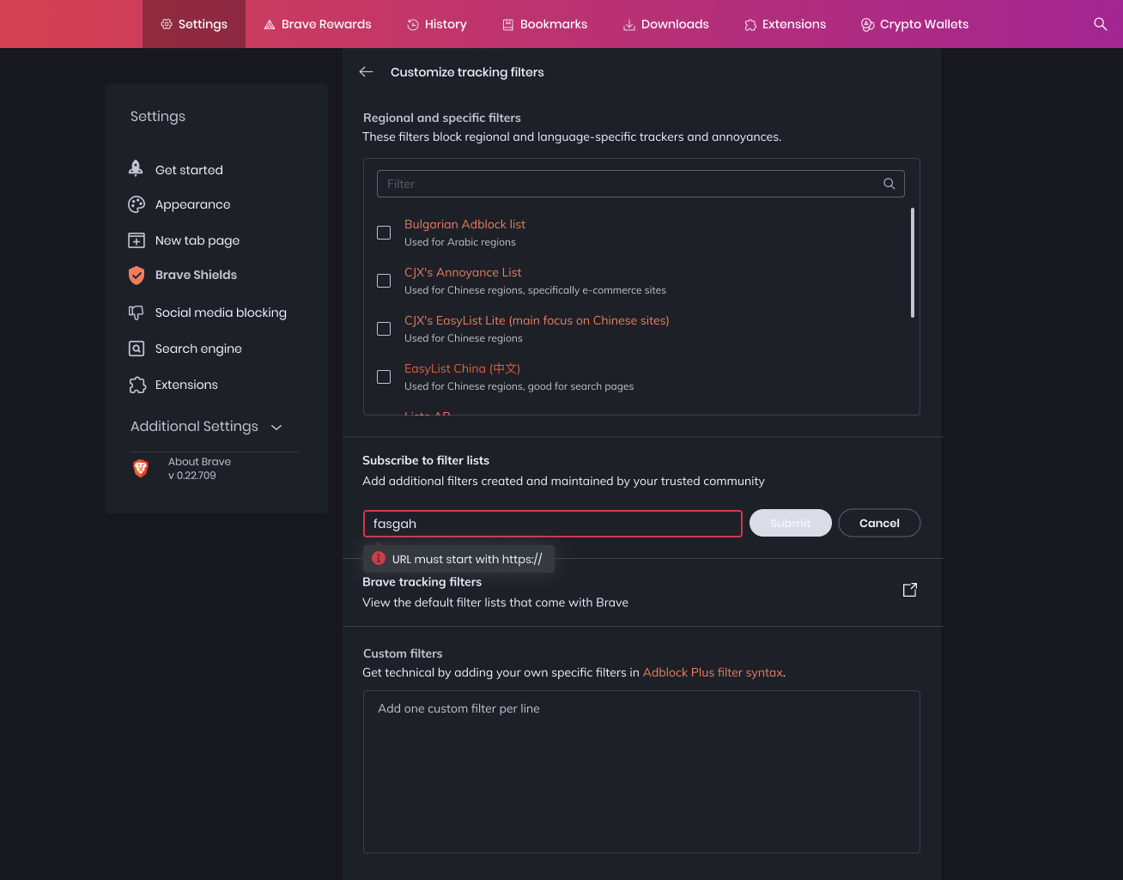
Task: Click the Appearance palette icon
Action: click(x=137, y=204)
